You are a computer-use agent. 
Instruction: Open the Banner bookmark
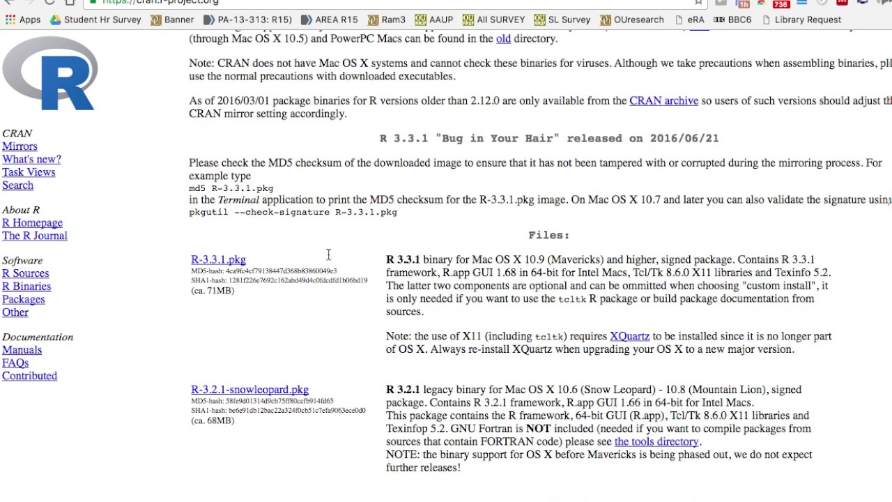tap(173, 20)
